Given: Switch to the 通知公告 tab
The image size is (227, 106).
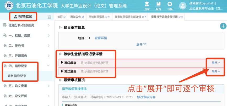Looking at the screenshot, I should (x=77, y=17).
